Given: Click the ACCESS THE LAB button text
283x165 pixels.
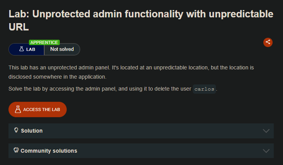Looking at the screenshot, I should 42,109.
